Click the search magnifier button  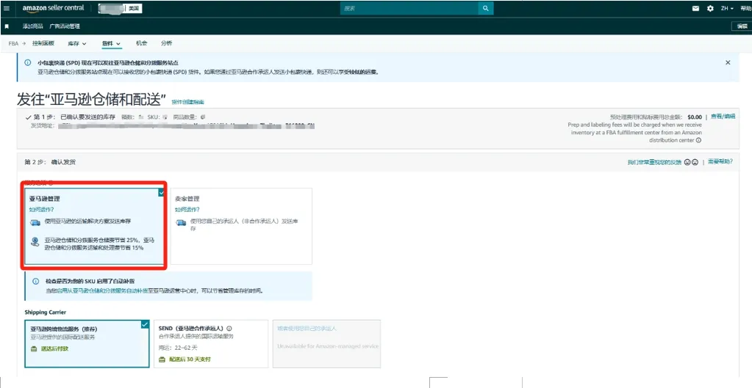coord(485,9)
